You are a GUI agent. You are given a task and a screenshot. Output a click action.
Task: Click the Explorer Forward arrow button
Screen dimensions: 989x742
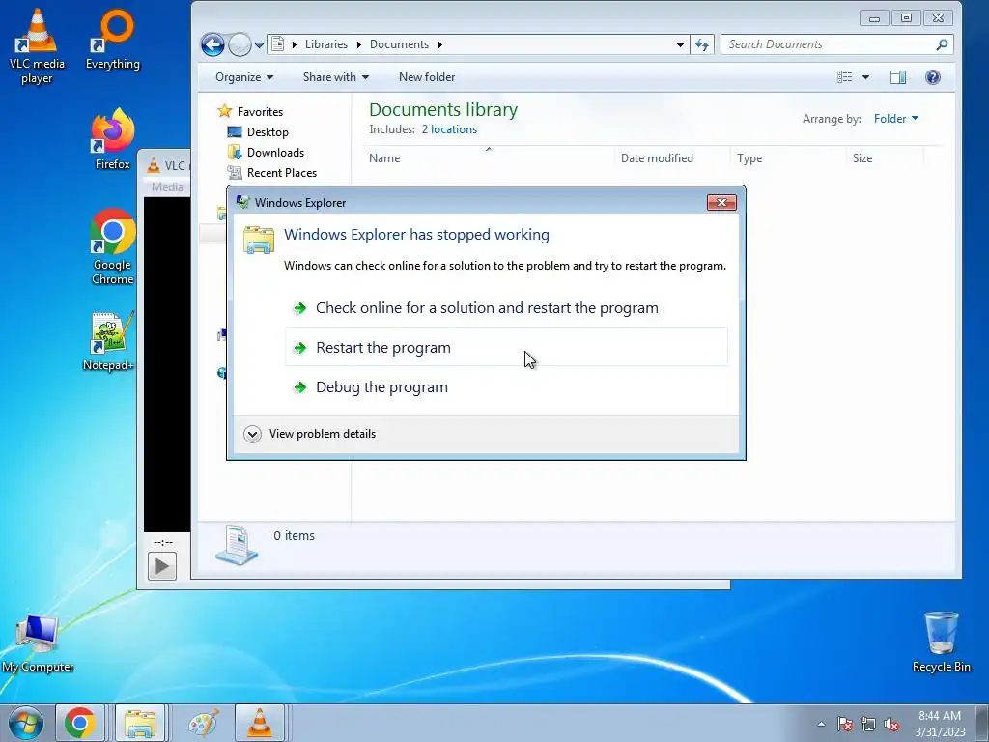[240, 44]
